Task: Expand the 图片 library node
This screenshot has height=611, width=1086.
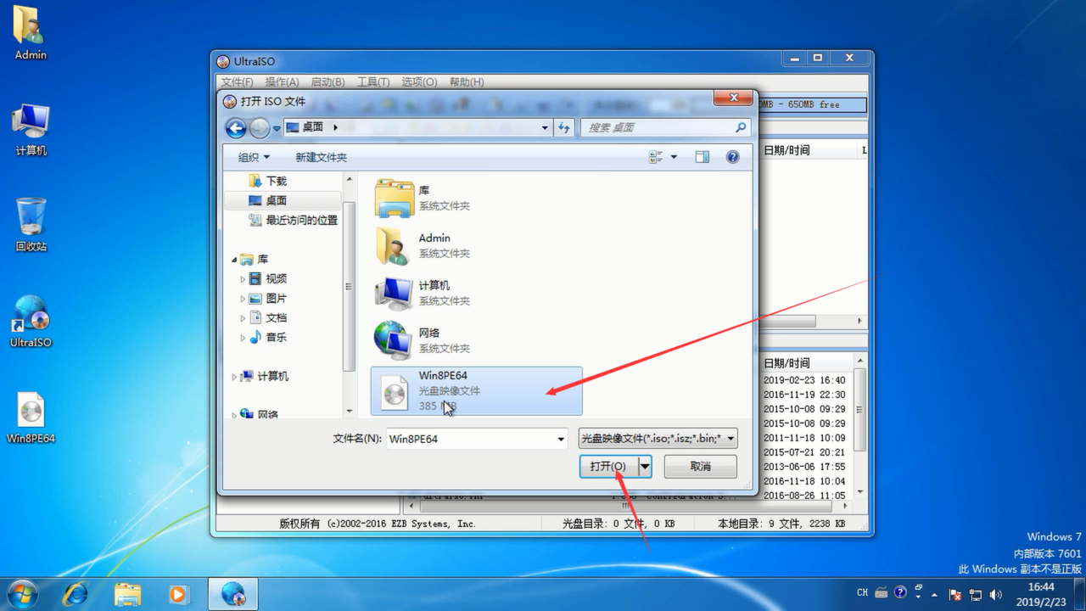Action: click(243, 299)
